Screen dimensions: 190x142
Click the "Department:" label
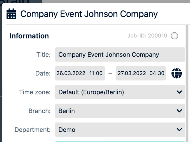coord(32,130)
